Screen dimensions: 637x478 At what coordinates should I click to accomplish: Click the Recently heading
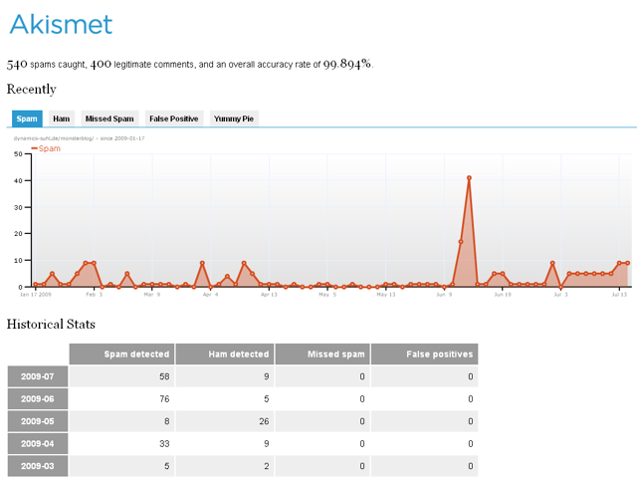32,89
